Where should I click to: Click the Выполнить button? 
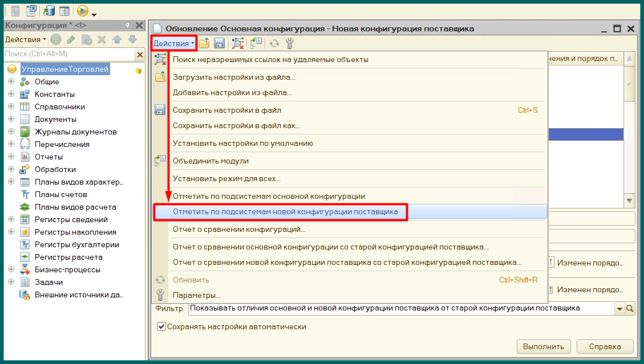(x=544, y=346)
